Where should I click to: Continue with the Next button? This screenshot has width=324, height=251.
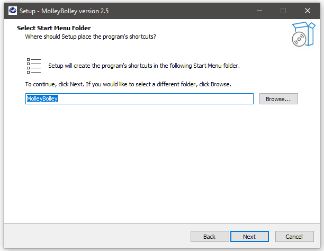pos(249,236)
